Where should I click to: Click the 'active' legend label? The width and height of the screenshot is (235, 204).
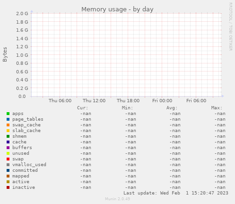point(21,182)
